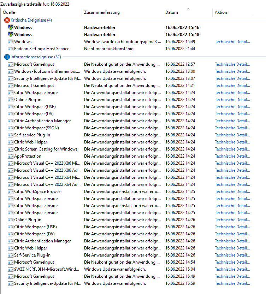The height and width of the screenshot is (294, 266).
Task: Select 'Windows wurde nicht ordnungsgemäß ...' summary
Action: point(123,42)
